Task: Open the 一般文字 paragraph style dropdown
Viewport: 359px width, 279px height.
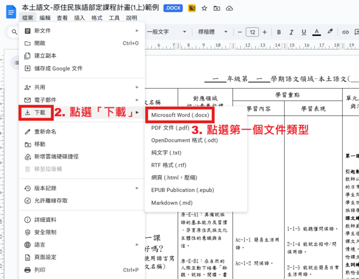Action: [x=165, y=32]
